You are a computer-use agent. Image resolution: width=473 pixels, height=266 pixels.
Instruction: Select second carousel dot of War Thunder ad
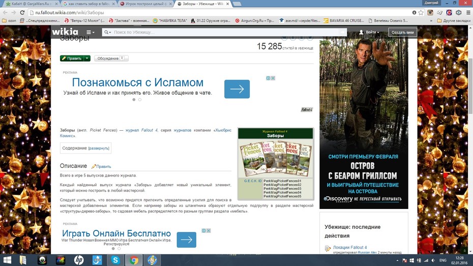click(119, 249)
